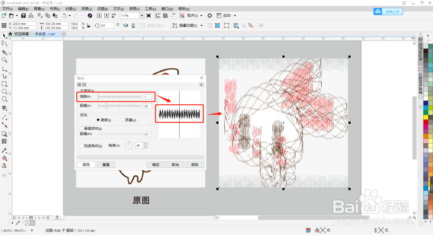Increase the 角度 spinner value
433x235 pixels.
(145, 144)
